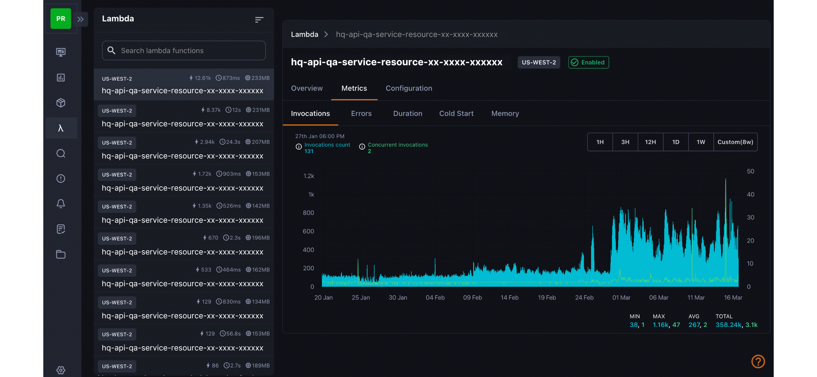Open settings gear in sidebar

[x=61, y=370]
